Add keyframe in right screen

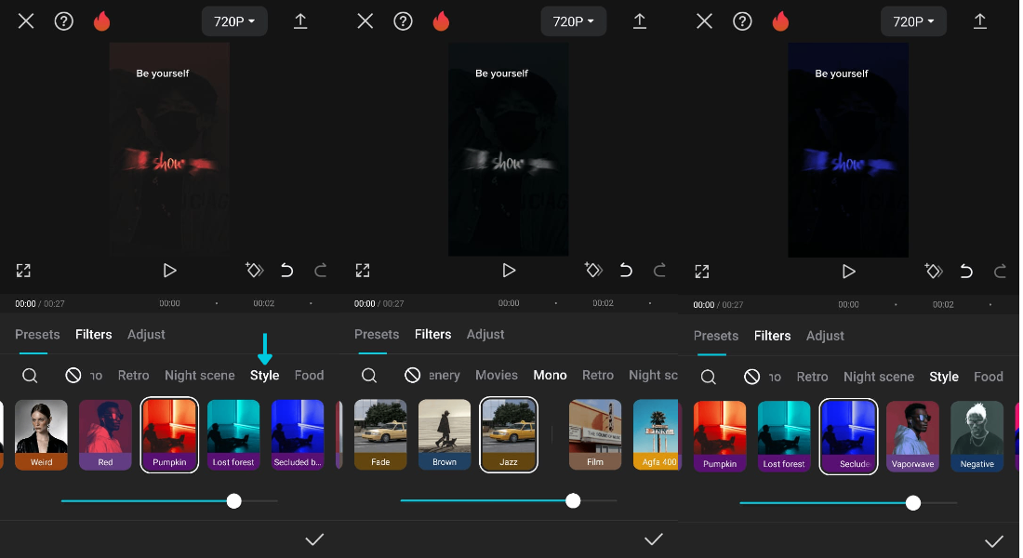[x=934, y=271]
